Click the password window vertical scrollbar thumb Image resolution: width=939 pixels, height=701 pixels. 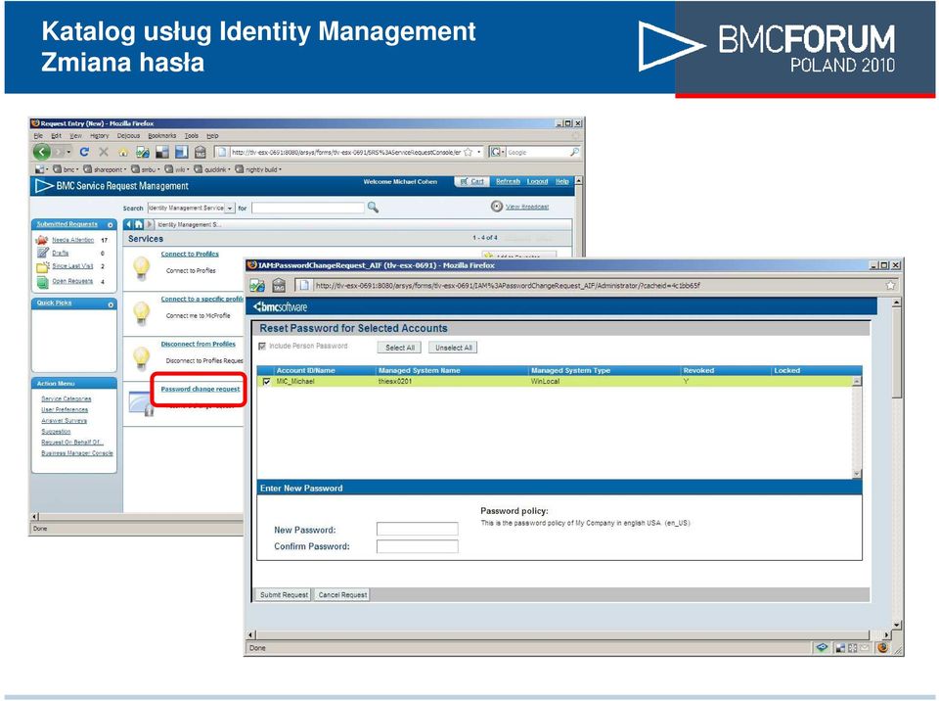click(897, 353)
